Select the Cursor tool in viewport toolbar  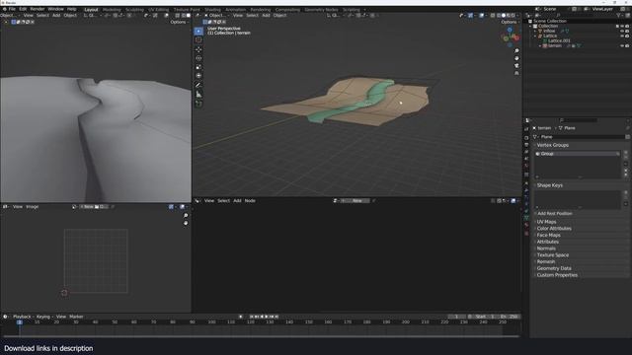click(x=198, y=40)
